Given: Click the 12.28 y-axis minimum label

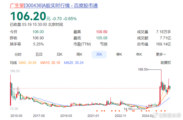Looking at the screenshot, I should click(14, 109).
